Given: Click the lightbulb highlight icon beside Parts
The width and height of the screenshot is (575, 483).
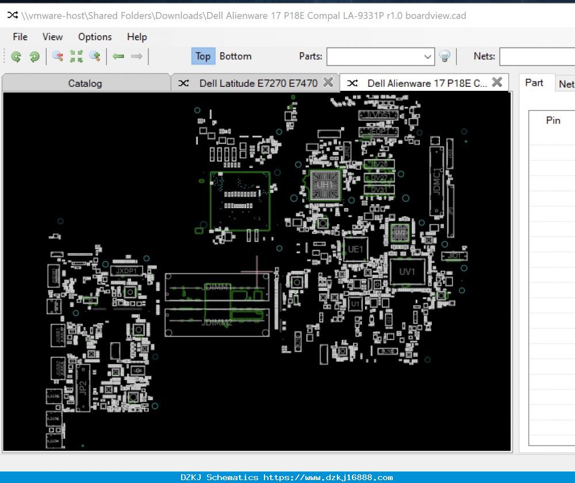Looking at the screenshot, I should [x=445, y=56].
